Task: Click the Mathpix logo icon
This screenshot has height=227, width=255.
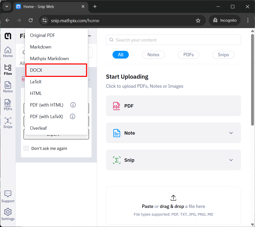Action: pyautogui.click(x=8, y=36)
